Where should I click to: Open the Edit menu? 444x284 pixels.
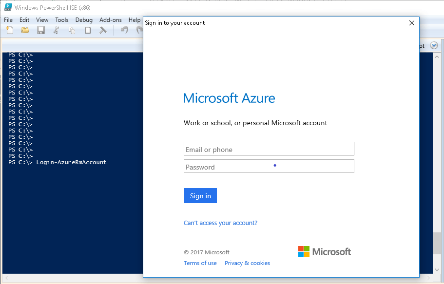point(24,20)
